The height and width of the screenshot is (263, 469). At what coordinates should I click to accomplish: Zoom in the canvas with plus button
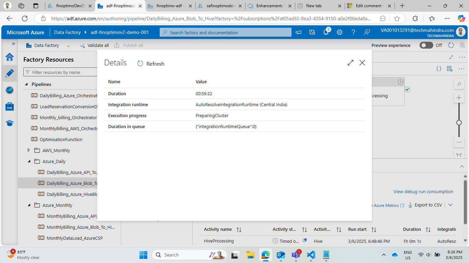coord(459,98)
